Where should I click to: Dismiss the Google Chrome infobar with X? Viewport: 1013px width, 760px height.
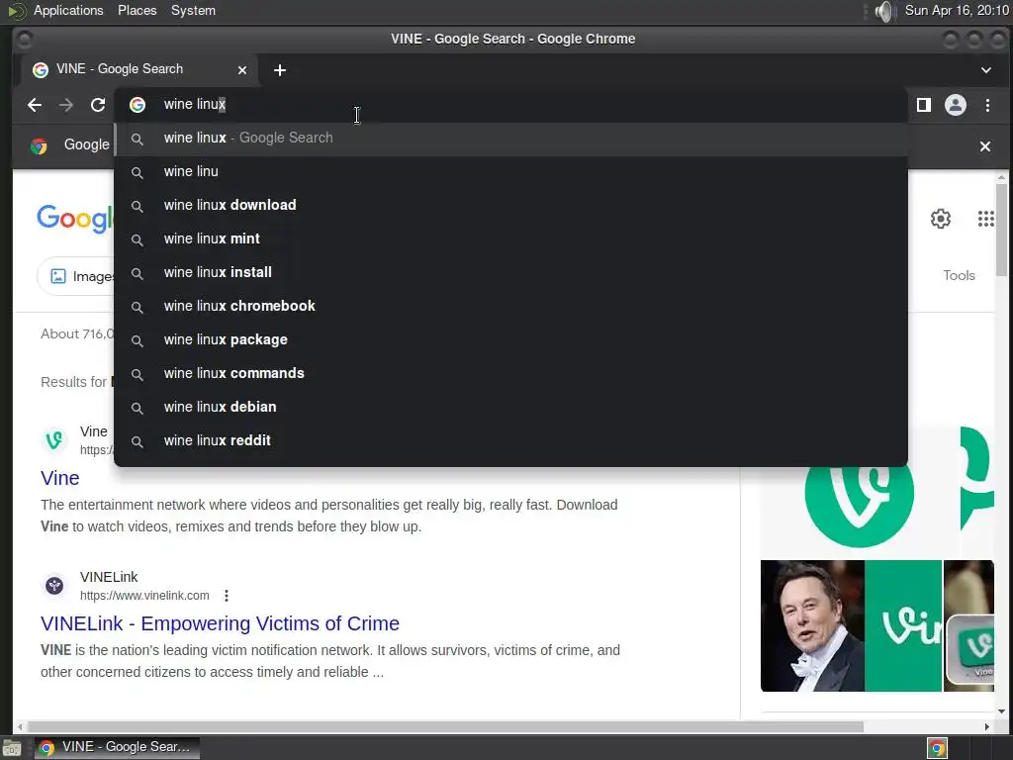(x=985, y=146)
